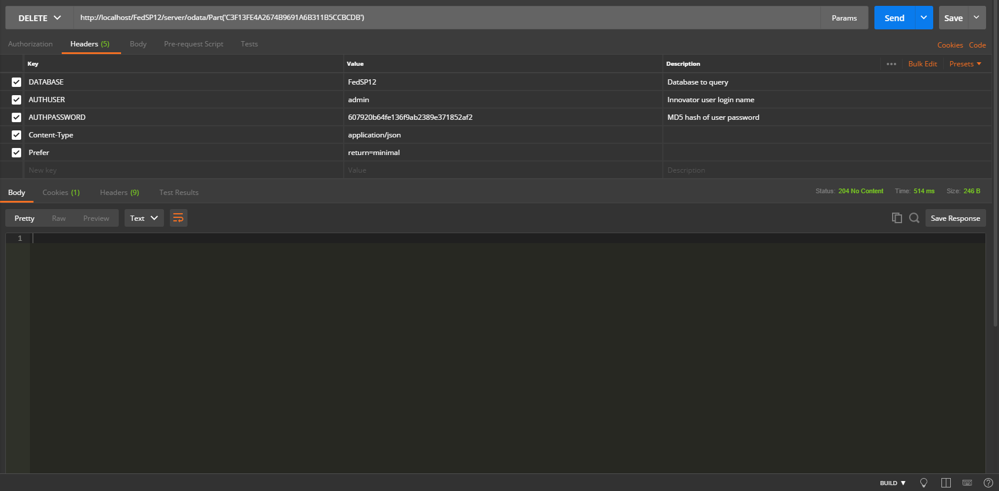Expand the Presets dropdown
Image resolution: width=999 pixels, height=491 pixels.
[x=965, y=64]
